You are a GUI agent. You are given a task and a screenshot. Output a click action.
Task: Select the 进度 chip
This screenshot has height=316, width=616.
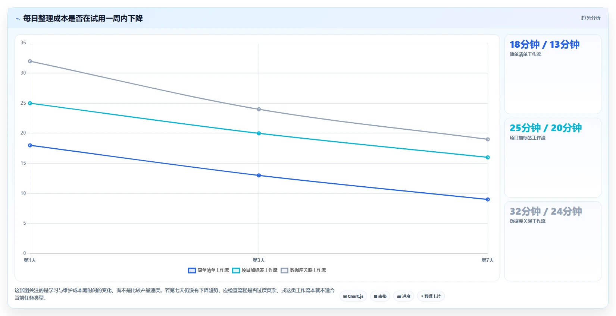tap(404, 296)
